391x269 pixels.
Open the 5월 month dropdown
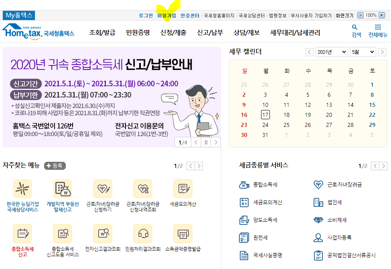pyautogui.click(x=363, y=52)
